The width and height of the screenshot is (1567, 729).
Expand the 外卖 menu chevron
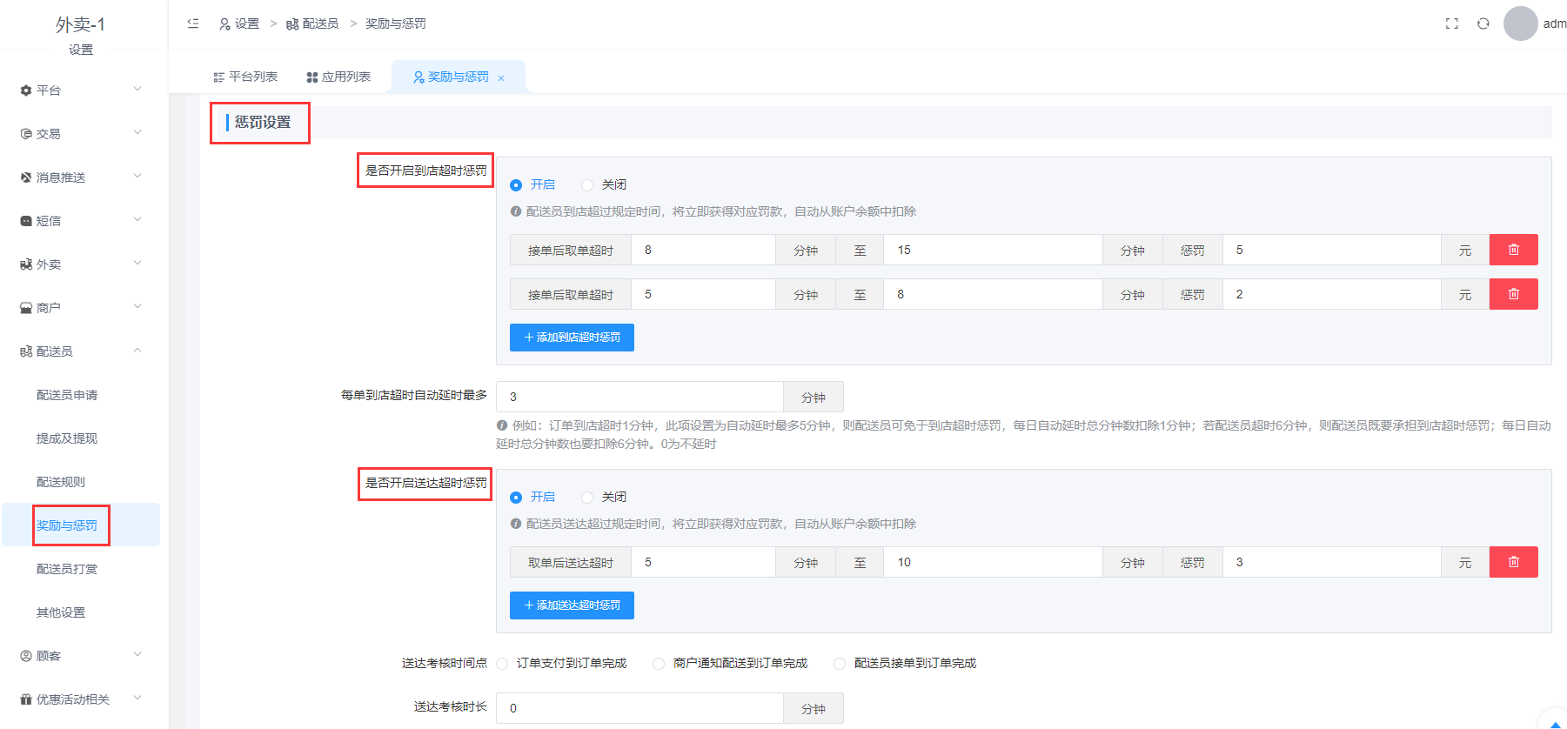coord(137,264)
